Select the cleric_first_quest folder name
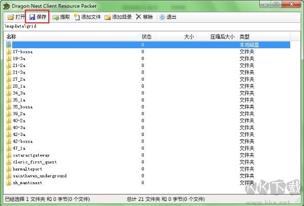304x206 pixels. click(x=35, y=162)
